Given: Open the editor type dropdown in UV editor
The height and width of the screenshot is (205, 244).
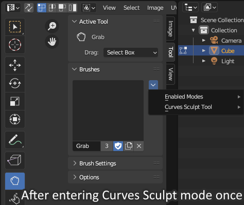Looking at the screenshot, I should tap(13, 8).
